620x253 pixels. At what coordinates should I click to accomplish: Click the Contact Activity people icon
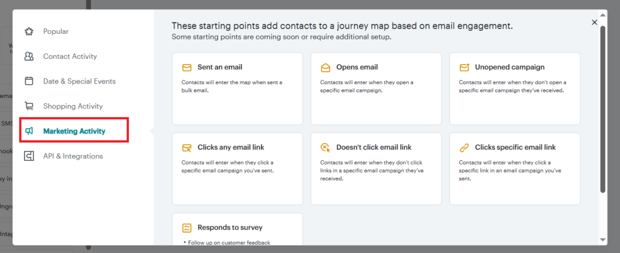(x=29, y=56)
